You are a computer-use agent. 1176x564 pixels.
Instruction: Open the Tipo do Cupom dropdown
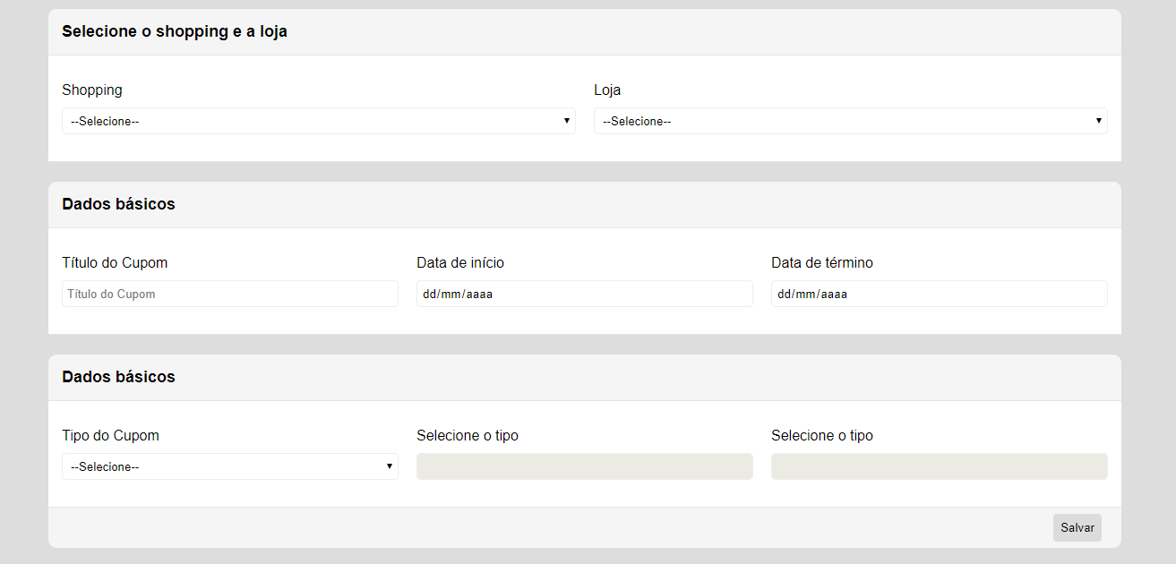[x=229, y=466]
